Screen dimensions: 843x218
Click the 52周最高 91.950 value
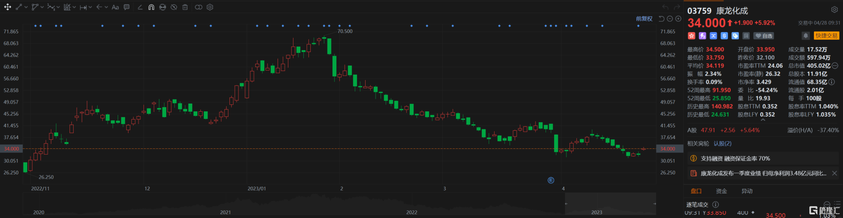(722, 90)
